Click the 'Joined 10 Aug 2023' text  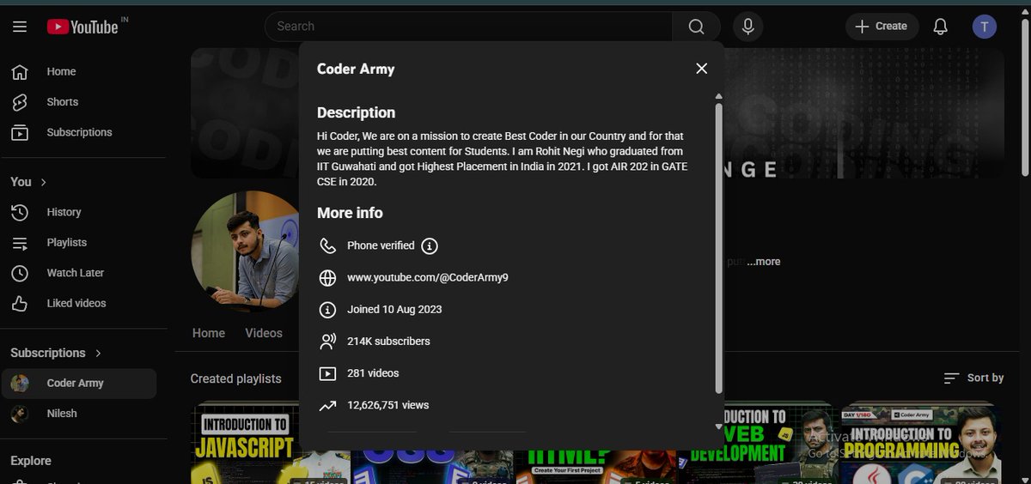[x=394, y=310]
